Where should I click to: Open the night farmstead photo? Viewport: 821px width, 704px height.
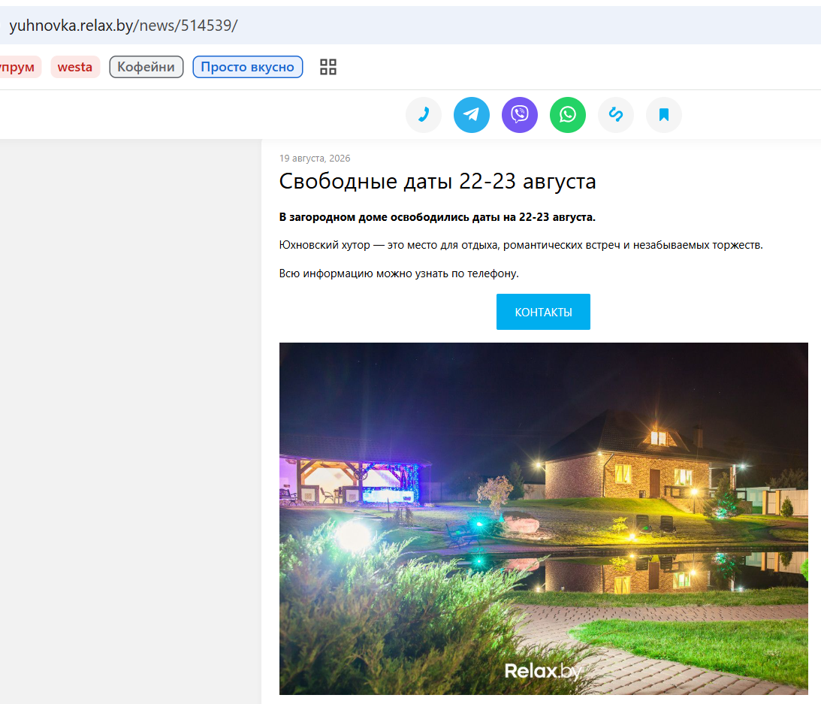click(x=544, y=518)
